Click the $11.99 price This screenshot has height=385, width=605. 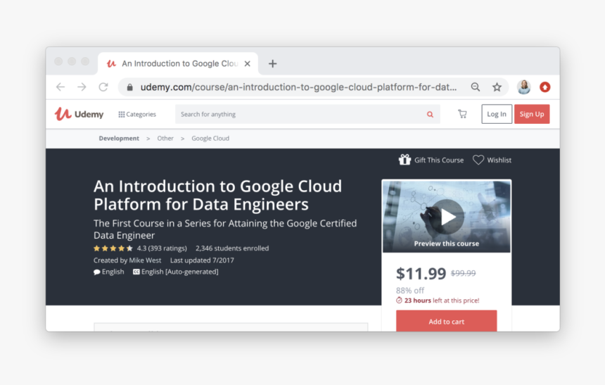[421, 274]
